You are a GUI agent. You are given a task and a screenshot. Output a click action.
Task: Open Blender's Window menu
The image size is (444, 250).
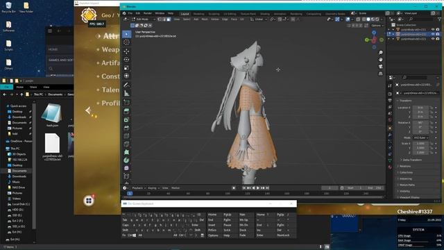point(160,13)
